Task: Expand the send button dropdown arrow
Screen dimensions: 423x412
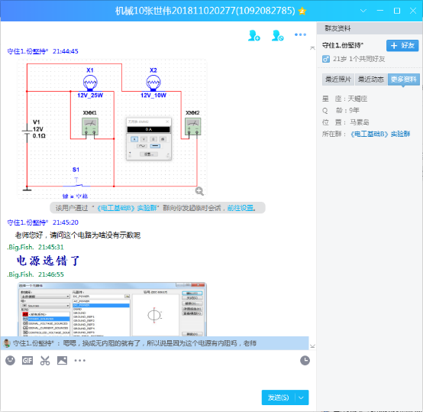Action: (302, 397)
